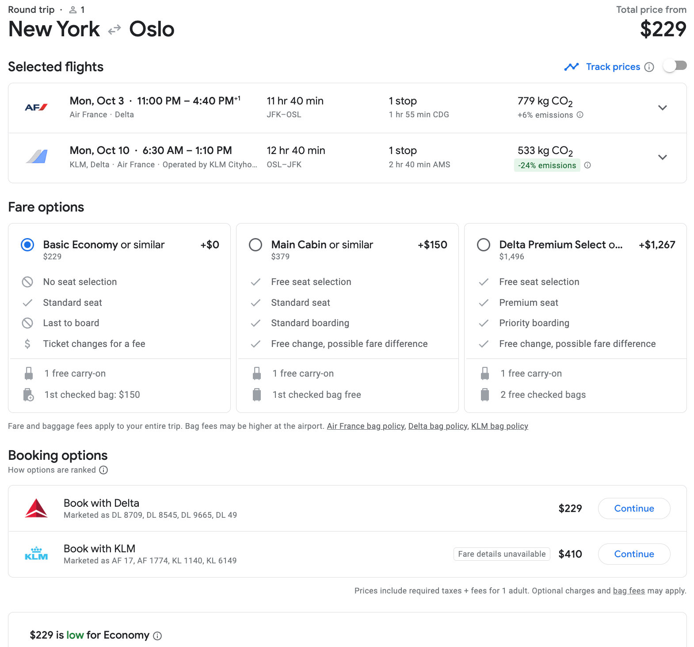
Task: Open the Delta bag policy link
Action: point(438,426)
